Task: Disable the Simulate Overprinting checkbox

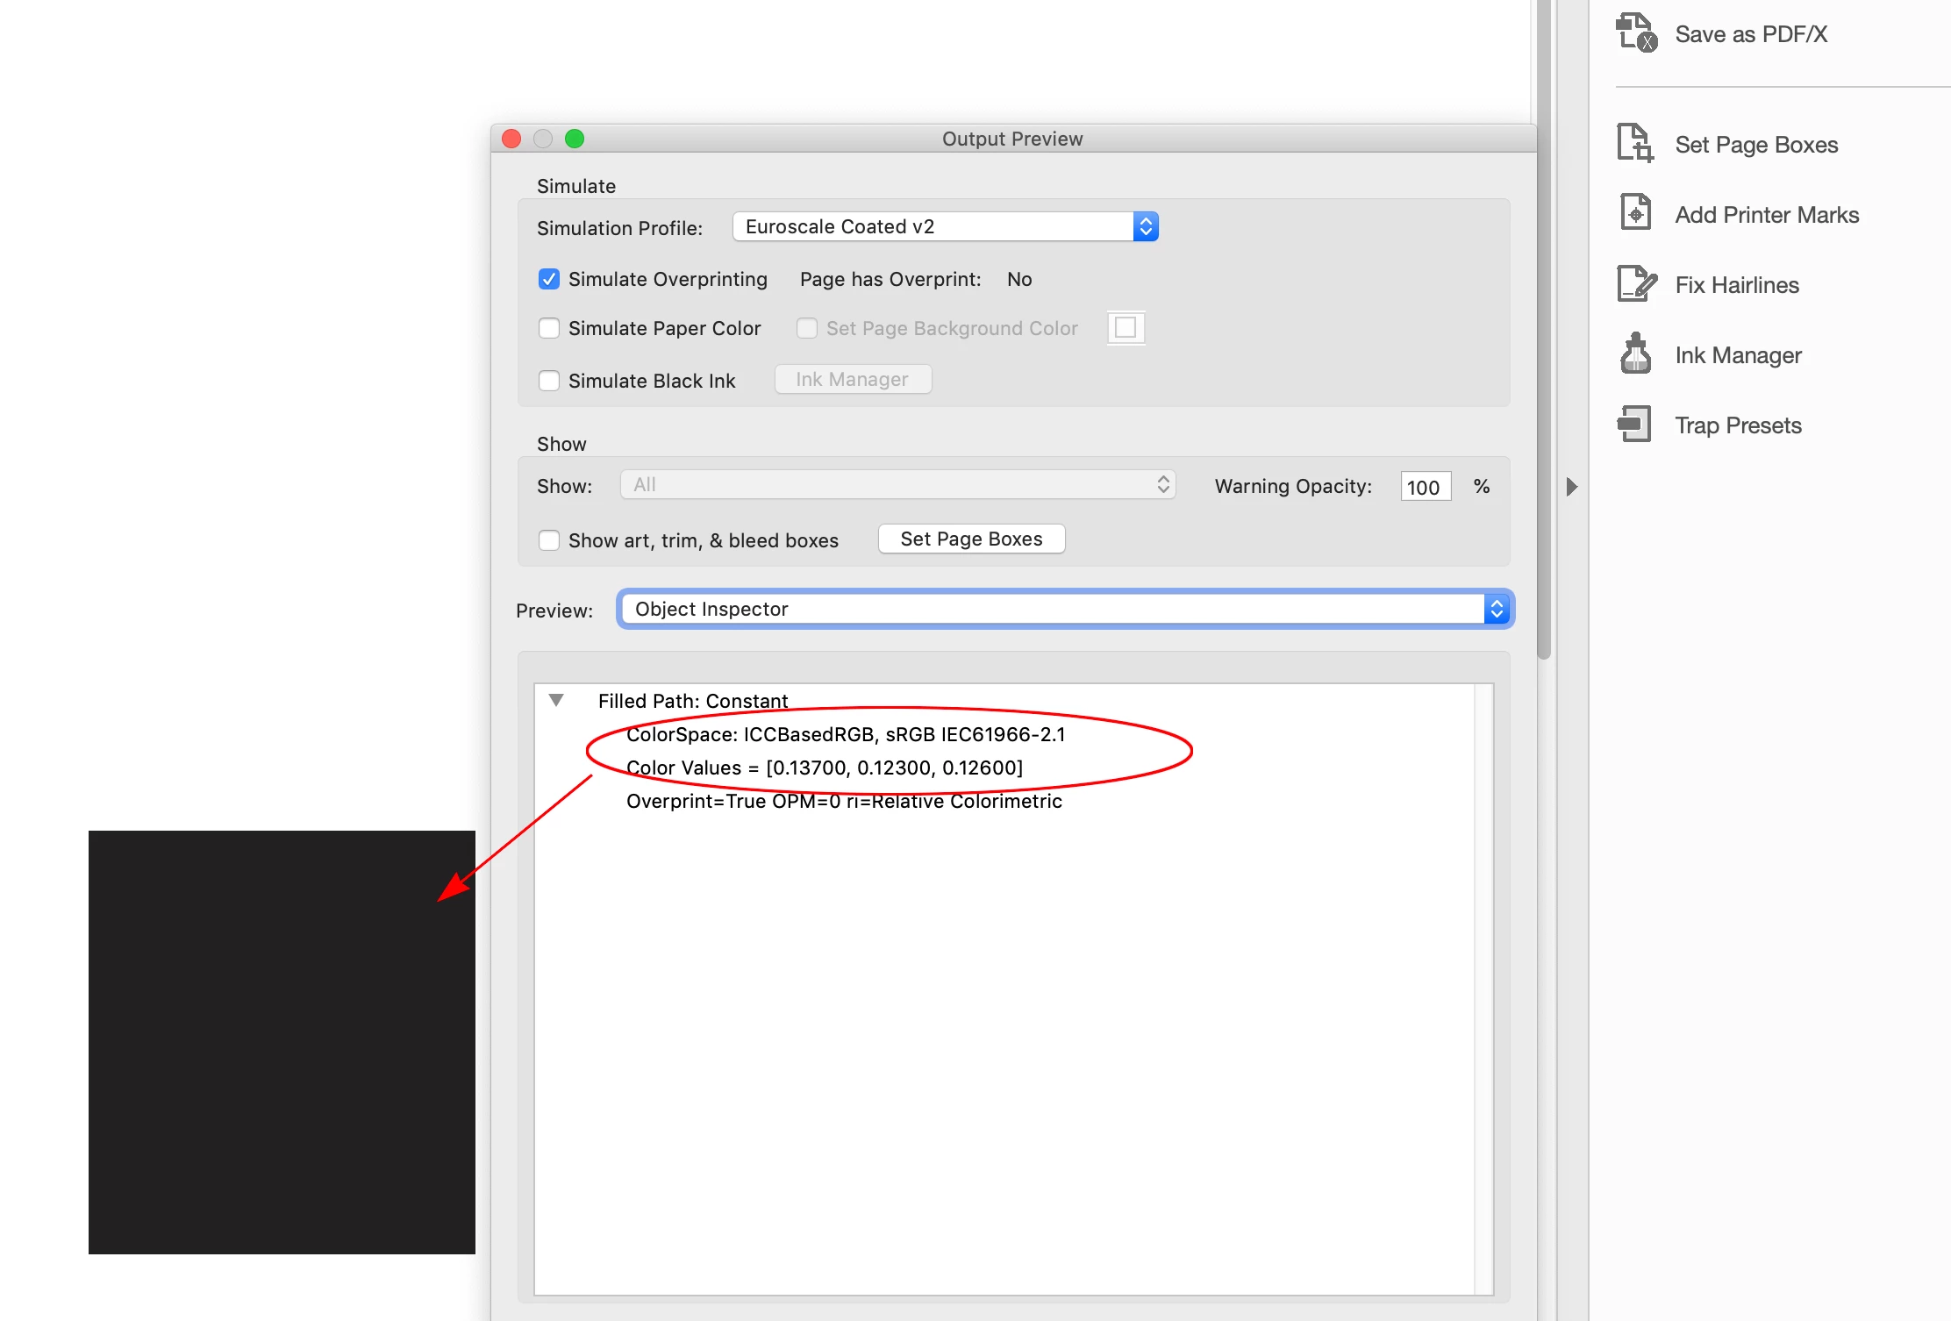Action: (x=549, y=279)
